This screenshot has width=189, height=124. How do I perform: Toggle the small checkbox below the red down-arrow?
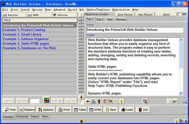(81, 102)
